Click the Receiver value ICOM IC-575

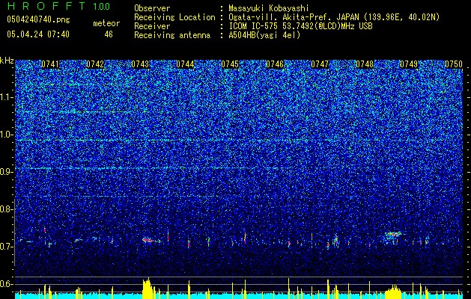coord(254,26)
